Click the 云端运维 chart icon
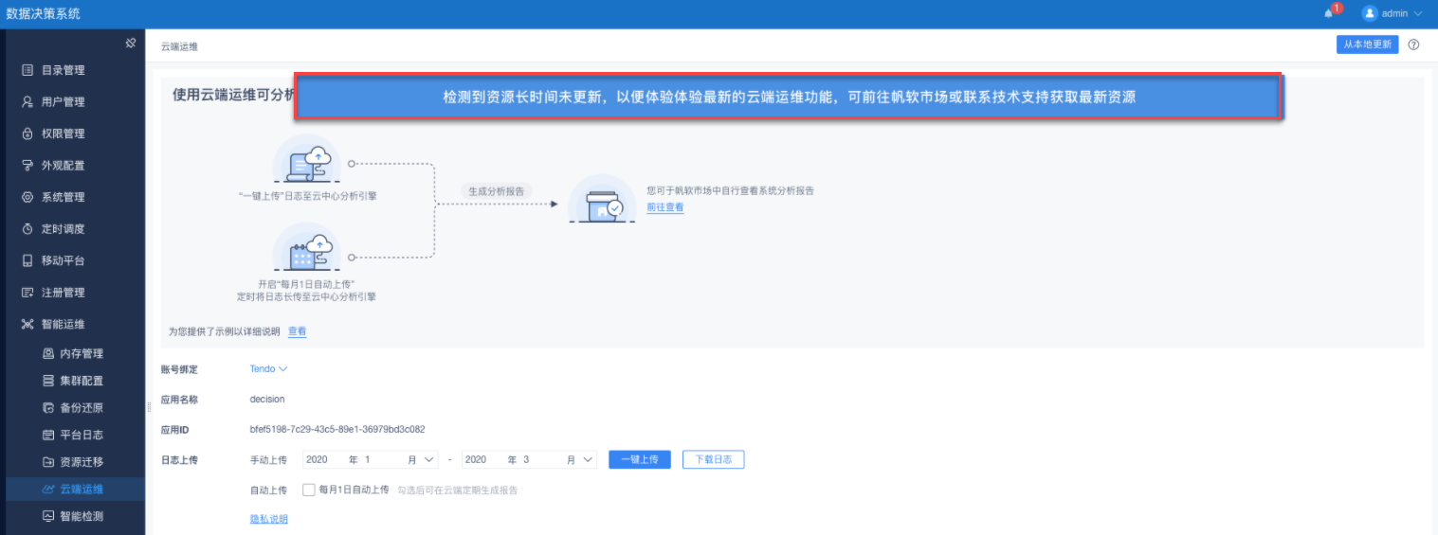Viewport: 1438px width, 535px height. tap(49, 490)
